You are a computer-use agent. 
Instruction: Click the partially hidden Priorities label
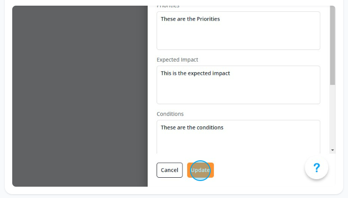pyautogui.click(x=168, y=7)
